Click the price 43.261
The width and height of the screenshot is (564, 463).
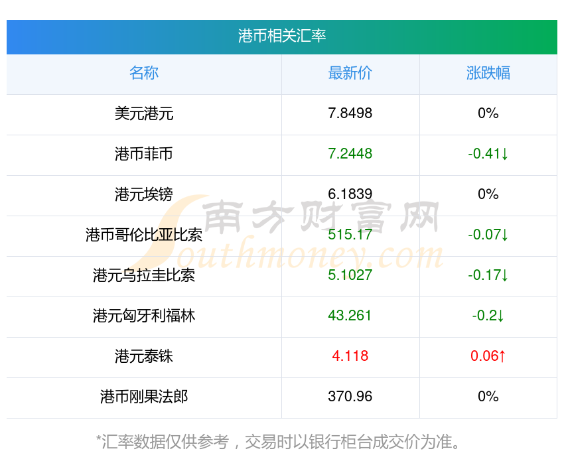[350, 316]
